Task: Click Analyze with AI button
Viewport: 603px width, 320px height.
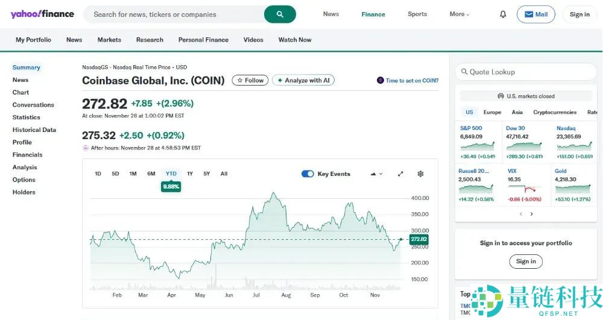Action: click(x=303, y=80)
